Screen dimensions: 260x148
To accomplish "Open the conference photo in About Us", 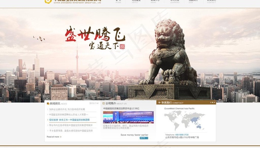I will [129, 117].
